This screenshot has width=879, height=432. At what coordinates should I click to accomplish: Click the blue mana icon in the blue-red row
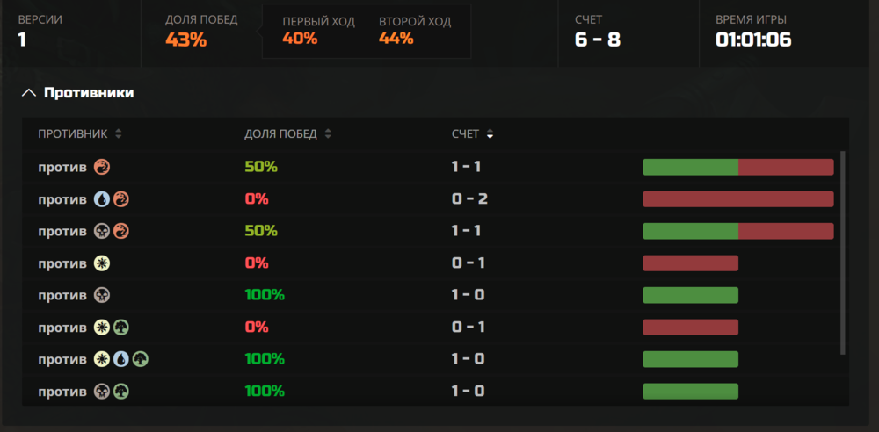pos(102,199)
